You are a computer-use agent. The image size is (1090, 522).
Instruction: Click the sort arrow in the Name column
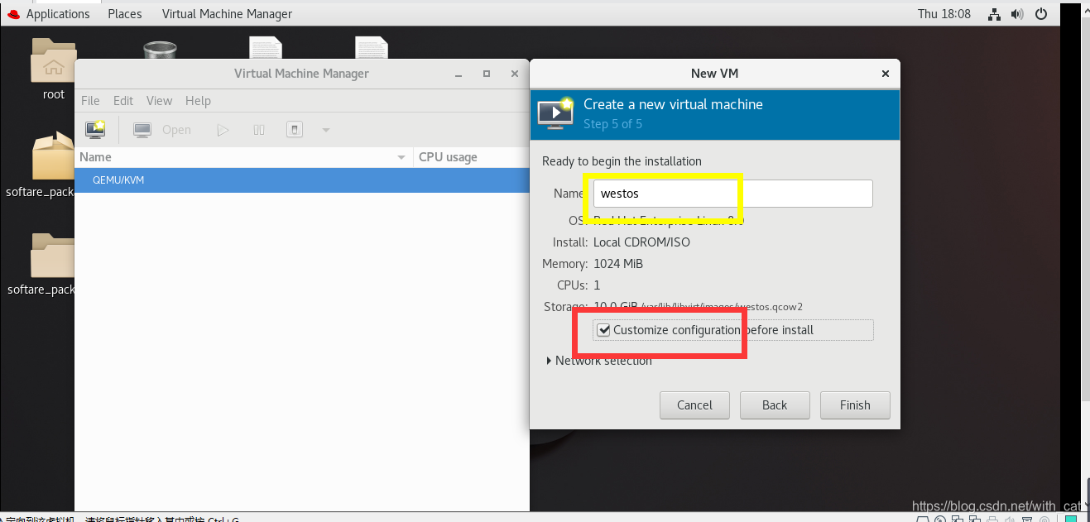[401, 157]
